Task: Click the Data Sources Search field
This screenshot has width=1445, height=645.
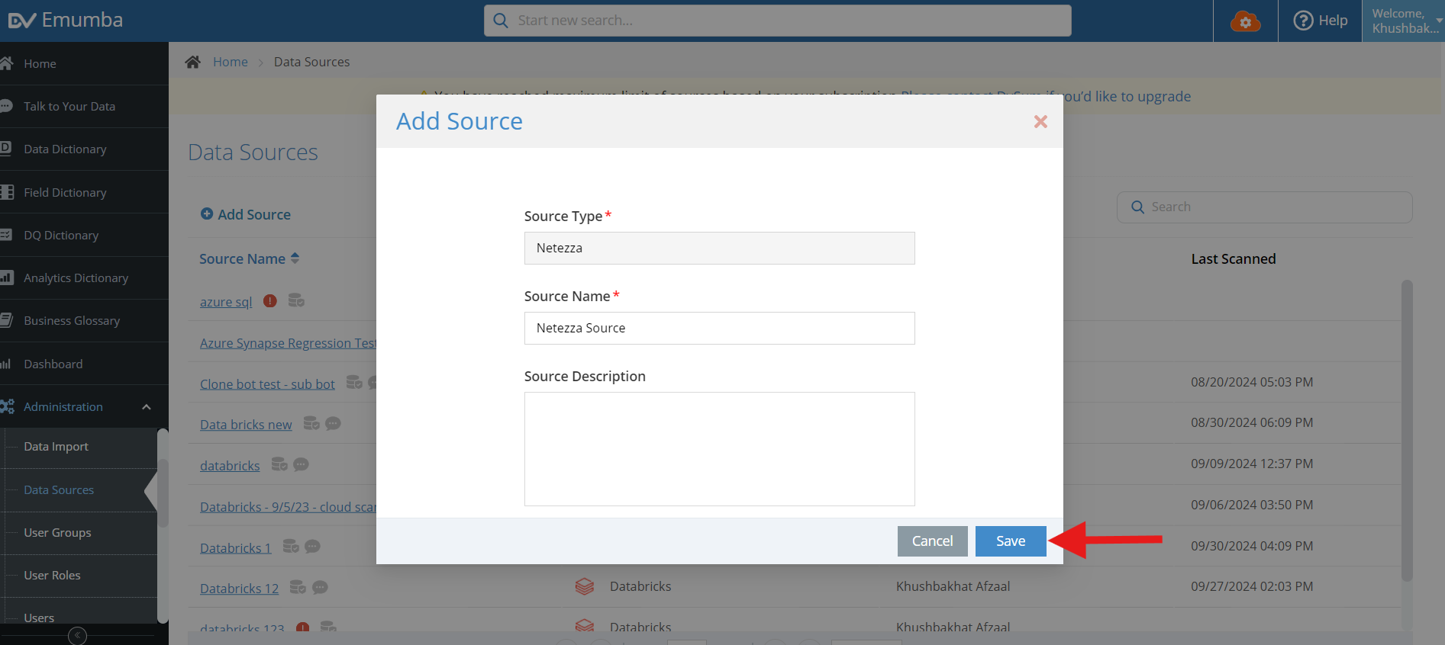Action: [1264, 207]
